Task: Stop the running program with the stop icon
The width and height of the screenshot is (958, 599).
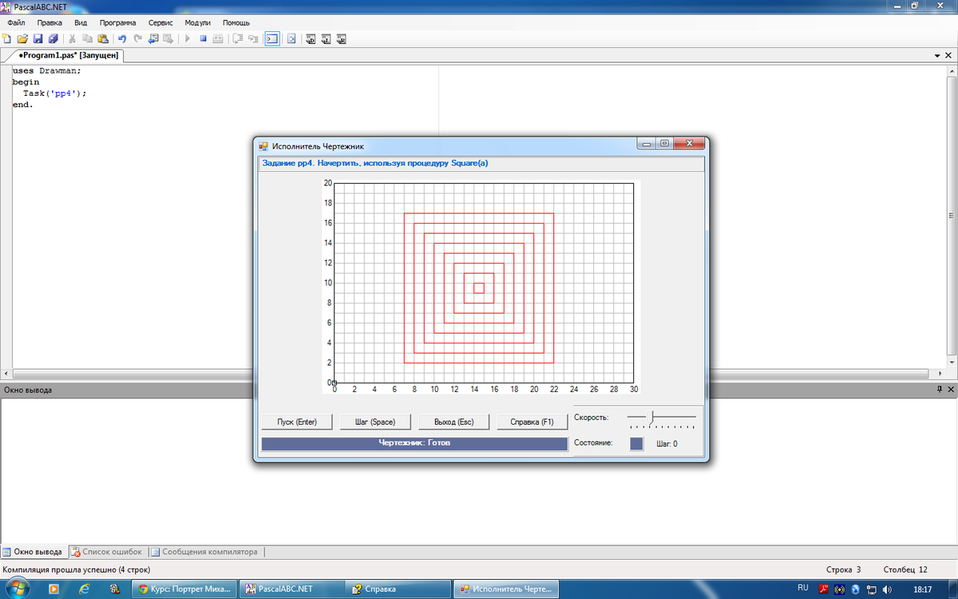Action: [x=203, y=38]
